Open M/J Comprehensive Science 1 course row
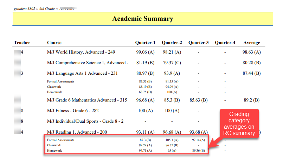The width and height of the screenshot is (283, 165). click(x=88, y=63)
